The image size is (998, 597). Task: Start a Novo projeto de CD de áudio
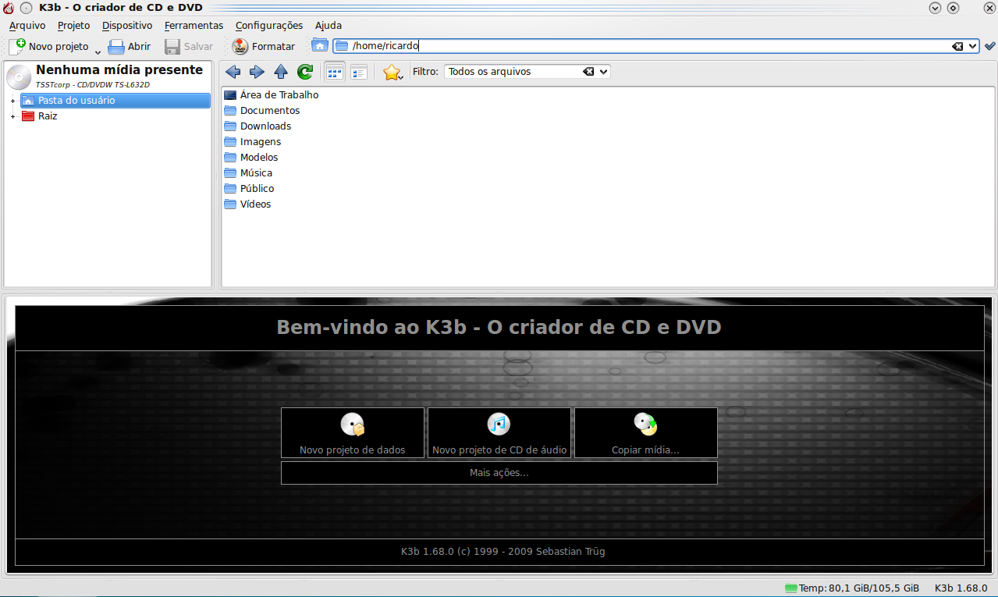point(499,432)
